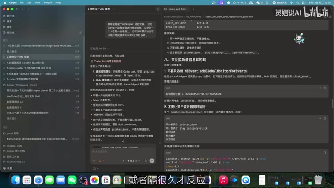Open the Music app from the Dock
Screen dimensions: 334x188
(x=223, y=180)
